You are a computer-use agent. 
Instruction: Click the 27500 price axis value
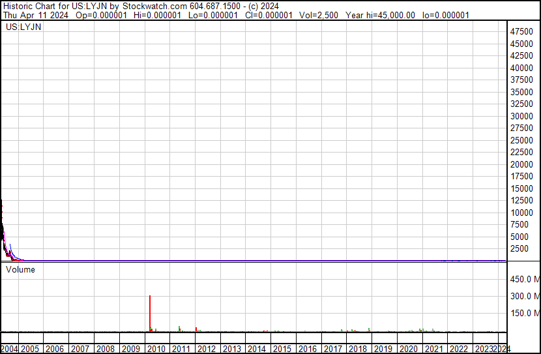[521, 128]
